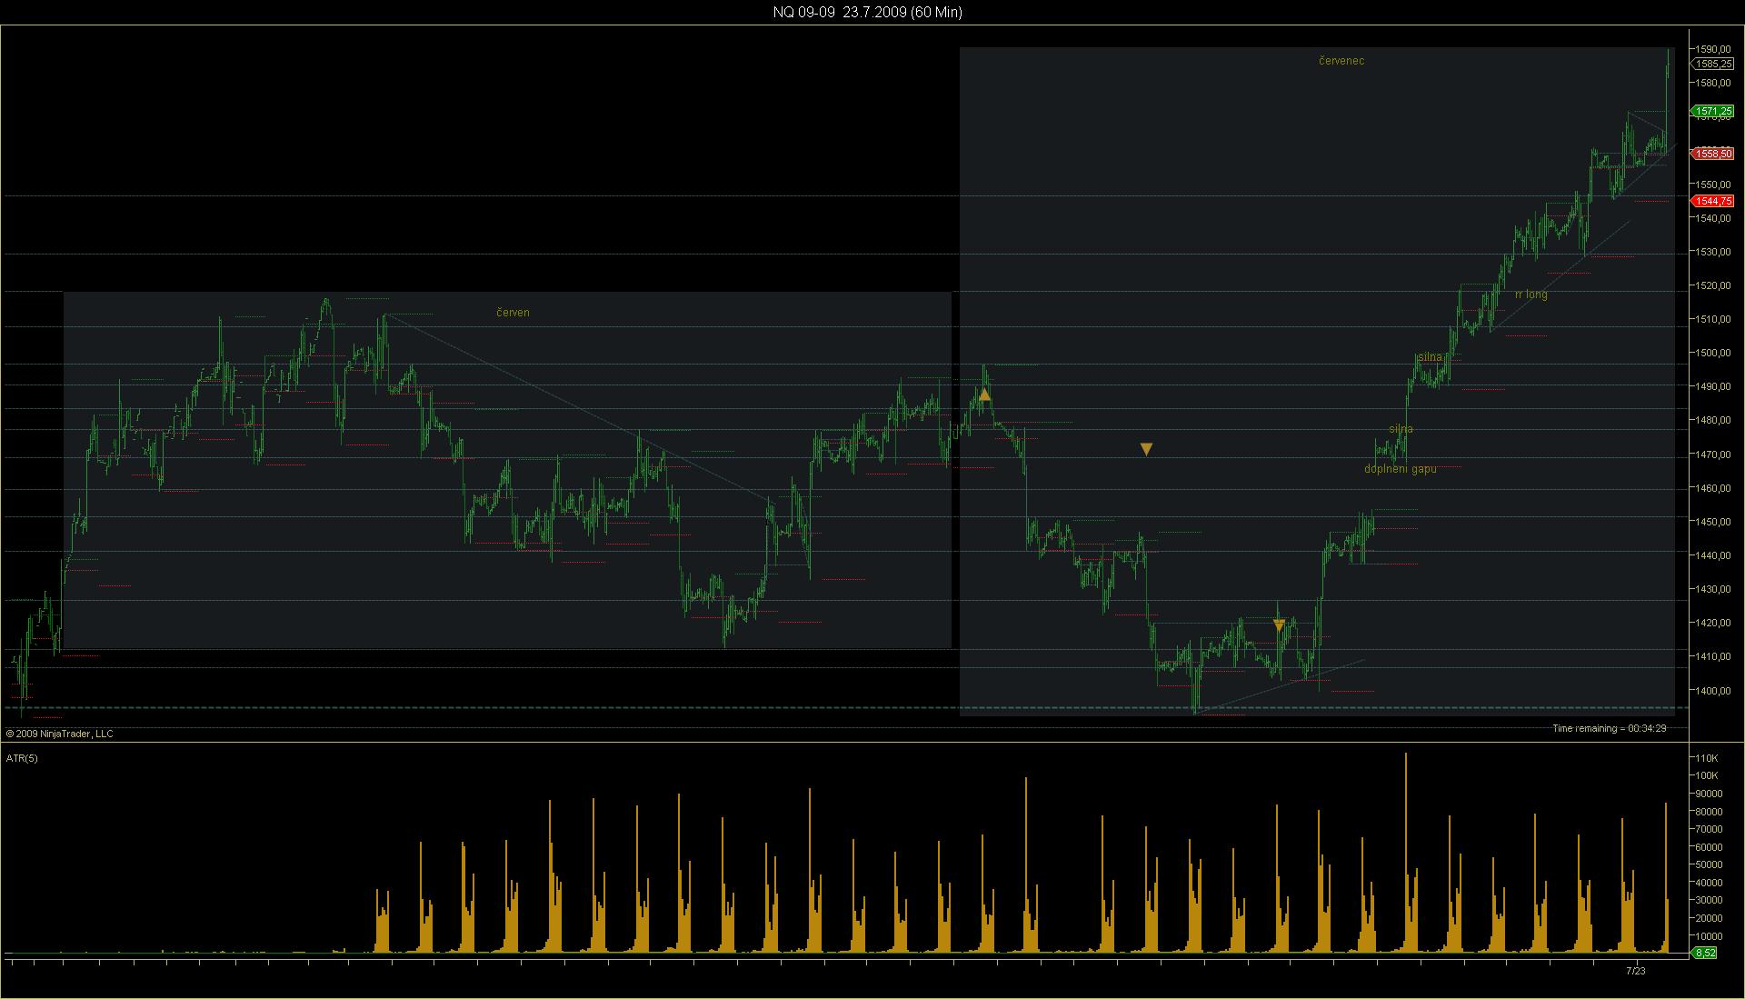Select the 'červenec' text annotation
The height and width of the screenshot is (999, 1745).
(1341, 61)
